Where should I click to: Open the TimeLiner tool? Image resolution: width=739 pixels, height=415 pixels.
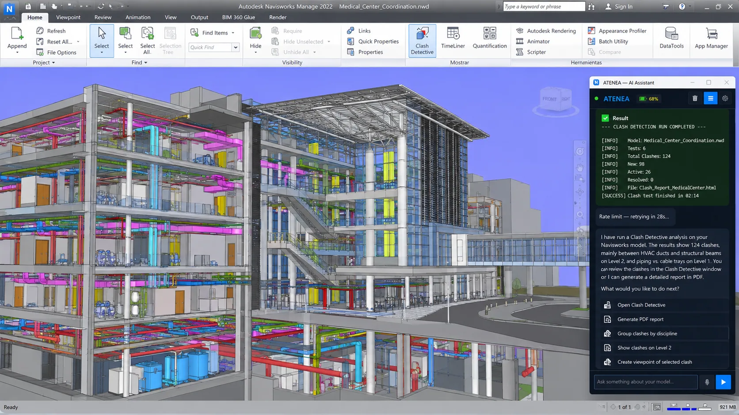(x=453, y=38)
